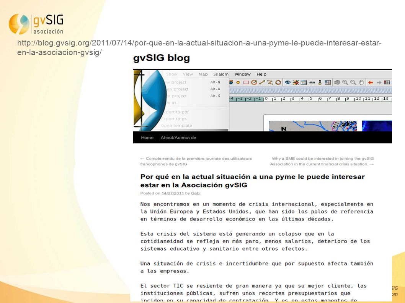Open the Shalom menu
405x303 pixels.
point(221,74)
